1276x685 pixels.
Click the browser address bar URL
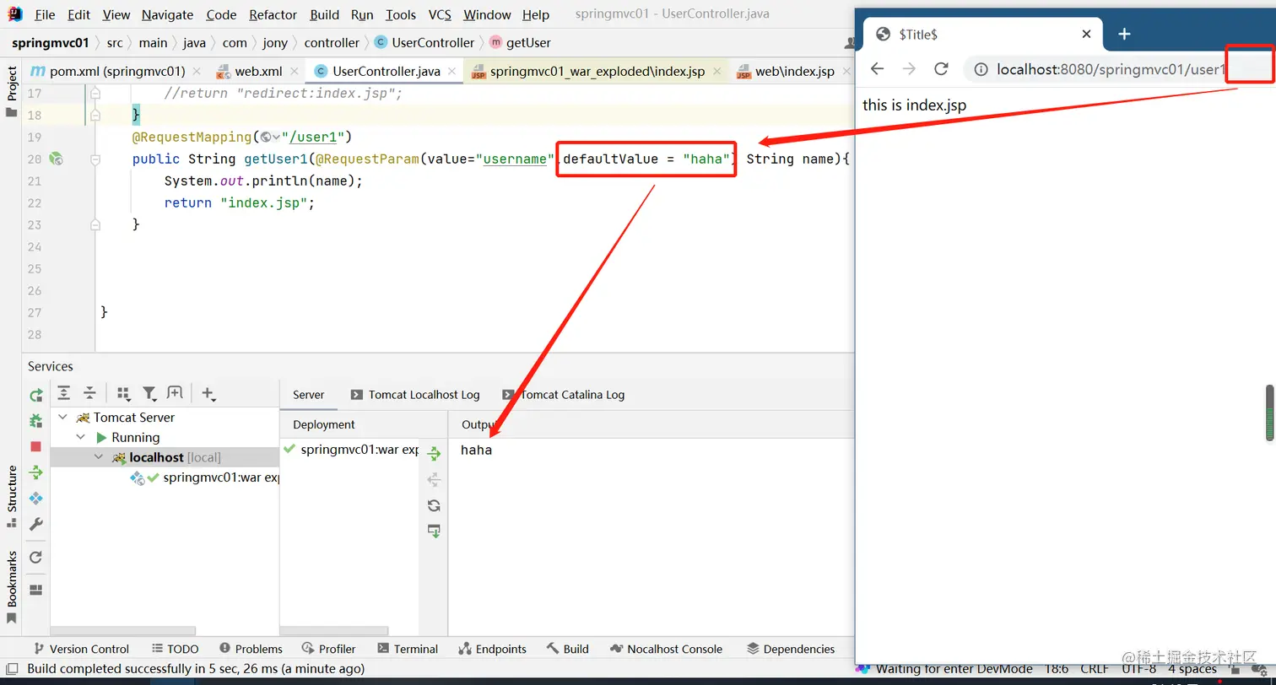point(1111,69)
